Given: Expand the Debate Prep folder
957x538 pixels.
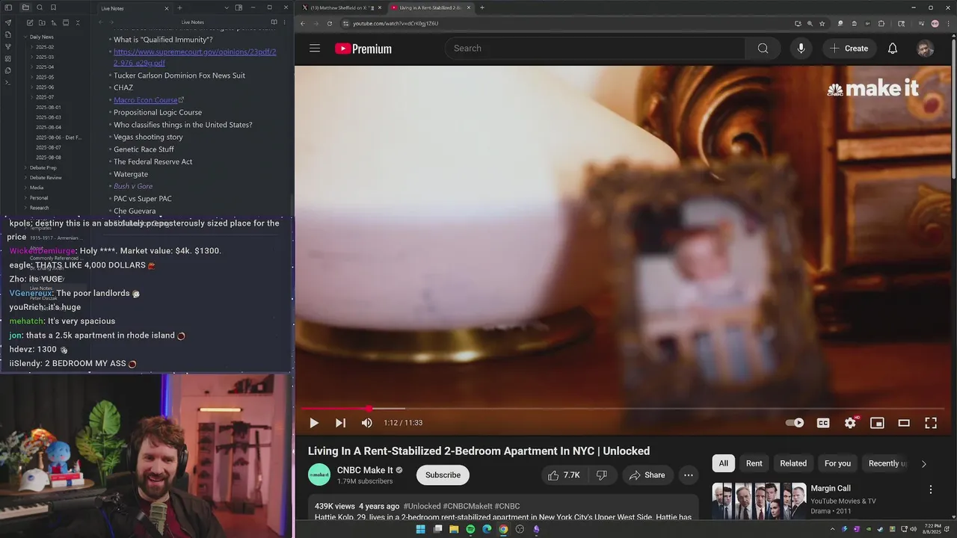Looking at the screenshot, I should (25, 167).
